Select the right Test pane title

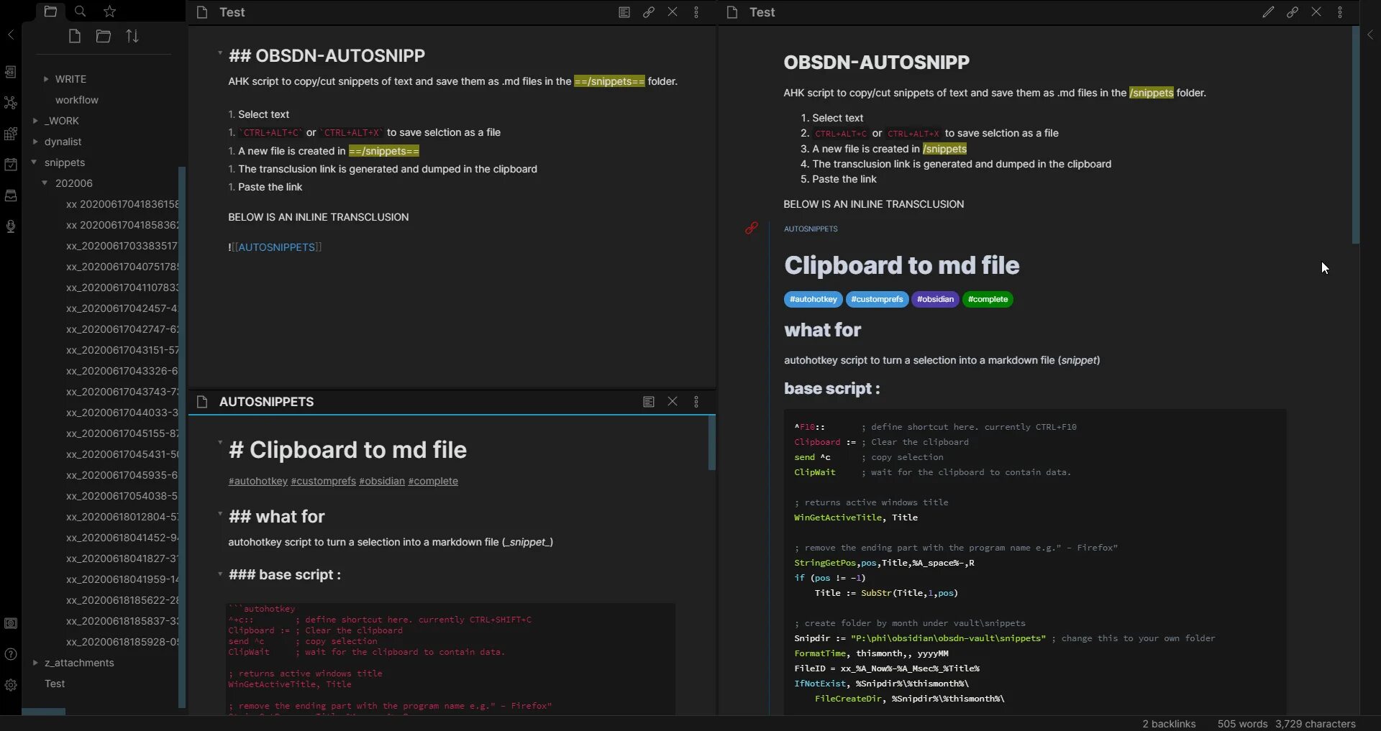click(x=762, y=12)
